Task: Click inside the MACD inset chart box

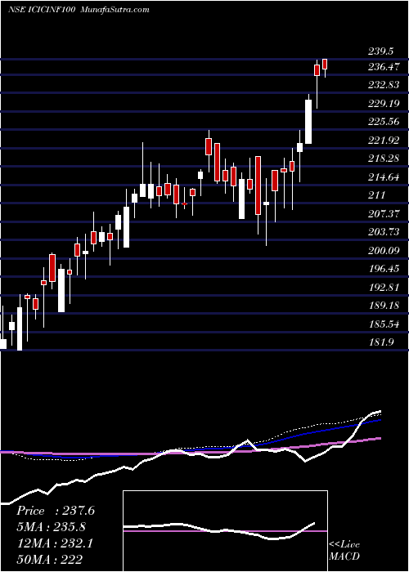Action: point(225,531)
